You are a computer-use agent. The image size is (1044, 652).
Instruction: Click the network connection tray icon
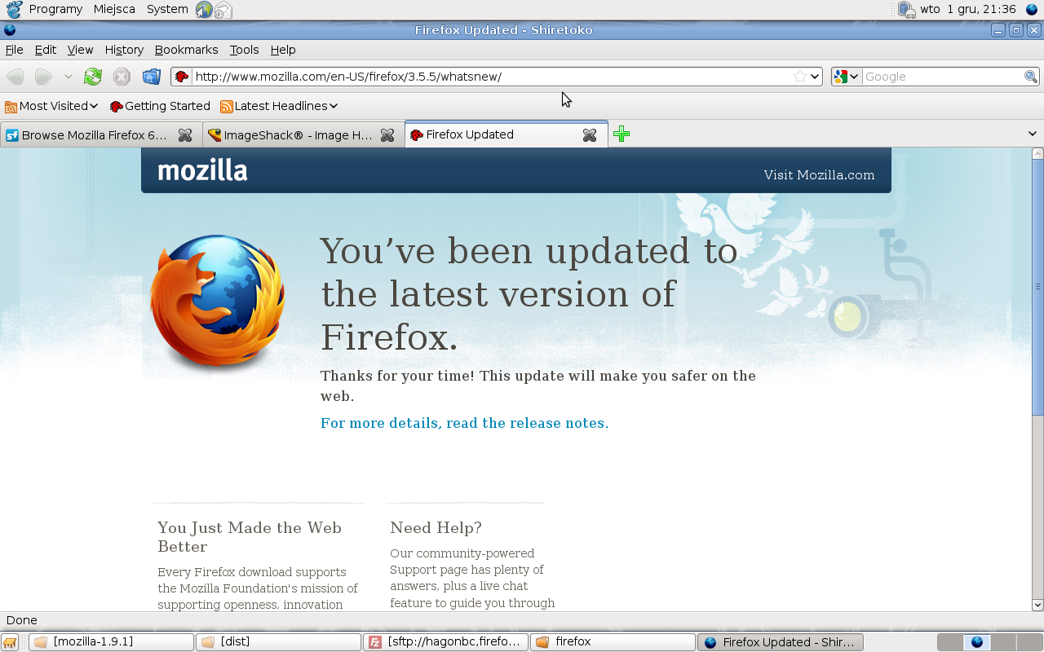pyautogui.click(x=906, y=10)
